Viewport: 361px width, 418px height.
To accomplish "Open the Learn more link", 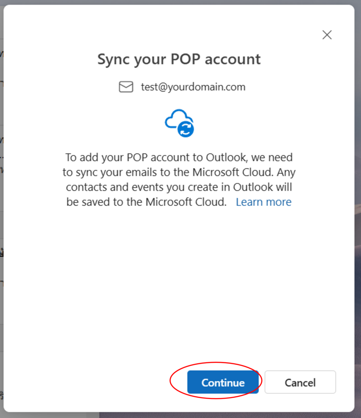I will tap(264, 202).
